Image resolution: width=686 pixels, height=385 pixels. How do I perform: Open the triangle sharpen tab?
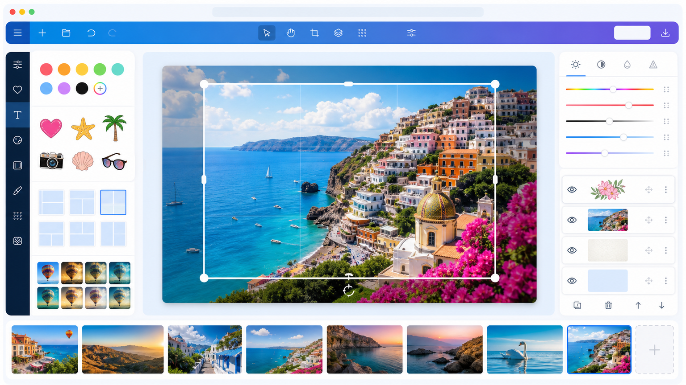pyautogui.click(x=653, y=65)
